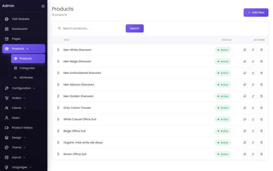Delete Men White Sherwani using trash icon

tap(261, 50)
